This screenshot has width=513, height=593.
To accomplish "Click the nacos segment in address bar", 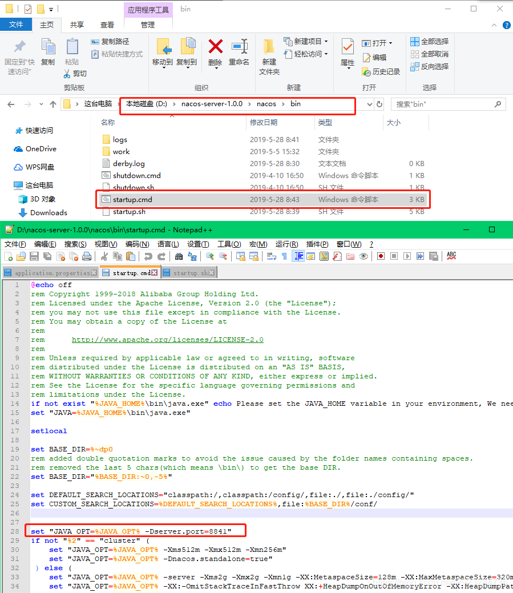I will pyautogui.click(x=266, y=104).
